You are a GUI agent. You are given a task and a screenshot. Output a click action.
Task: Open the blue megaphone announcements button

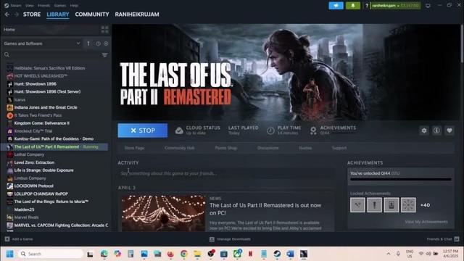pyautogui.click(x=336, y=5)
